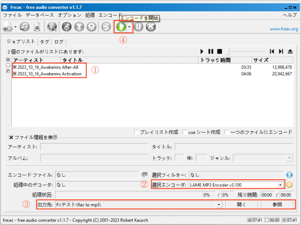
Task: Open the 処理 menu
Action: (x=90, y=15)
